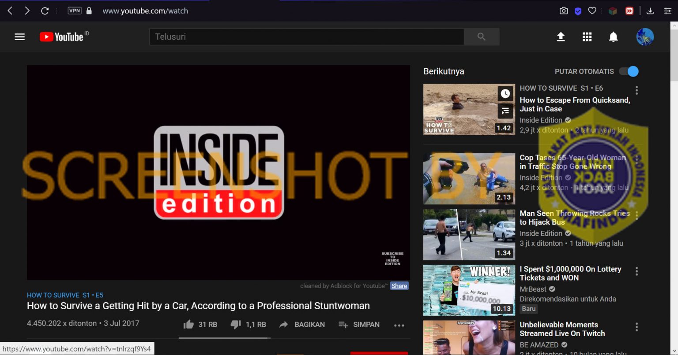Open the three-dot more actions under video
Screen dimensions: 678x355
pyautogui.click(x=399, y=325)
